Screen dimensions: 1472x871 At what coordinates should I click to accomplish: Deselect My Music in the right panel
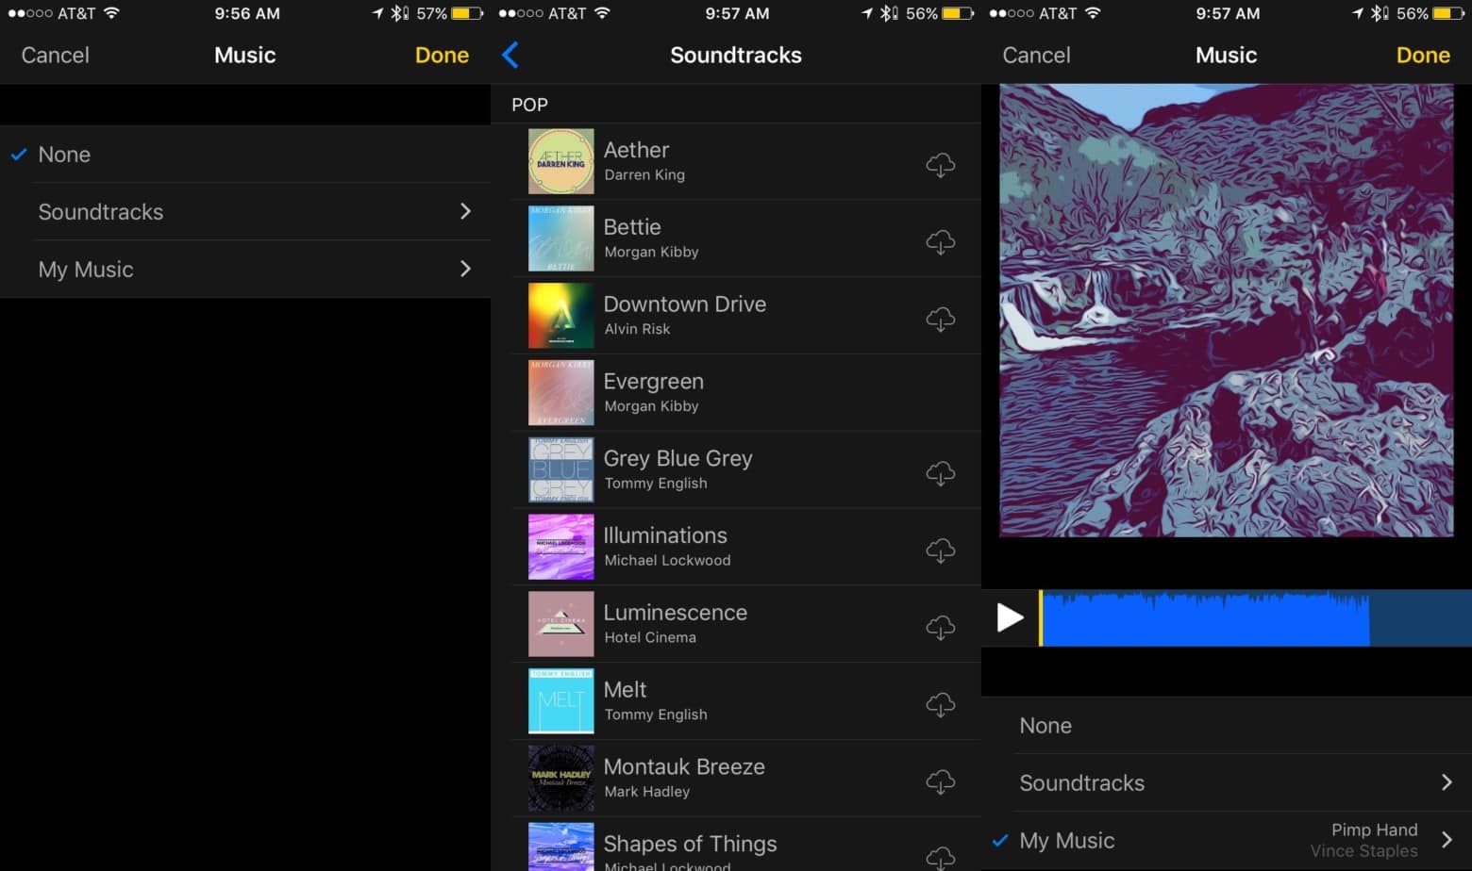pos(1066,840)
